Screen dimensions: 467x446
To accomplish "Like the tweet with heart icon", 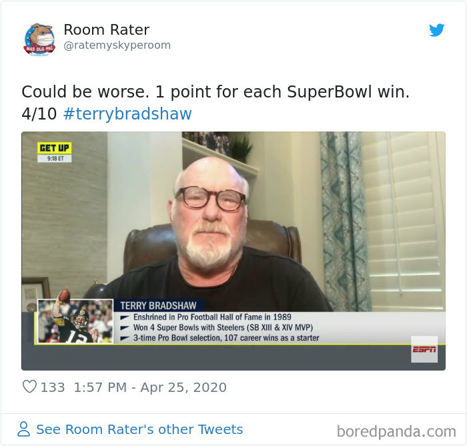I will point(29,387).
